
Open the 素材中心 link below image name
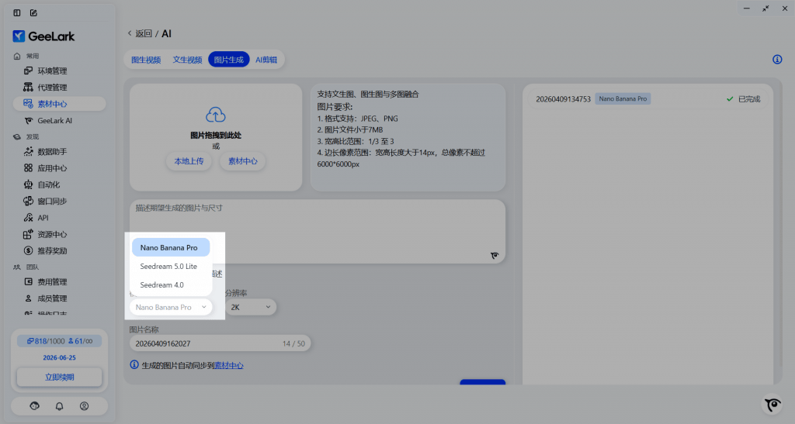click(x=228, y=366)
